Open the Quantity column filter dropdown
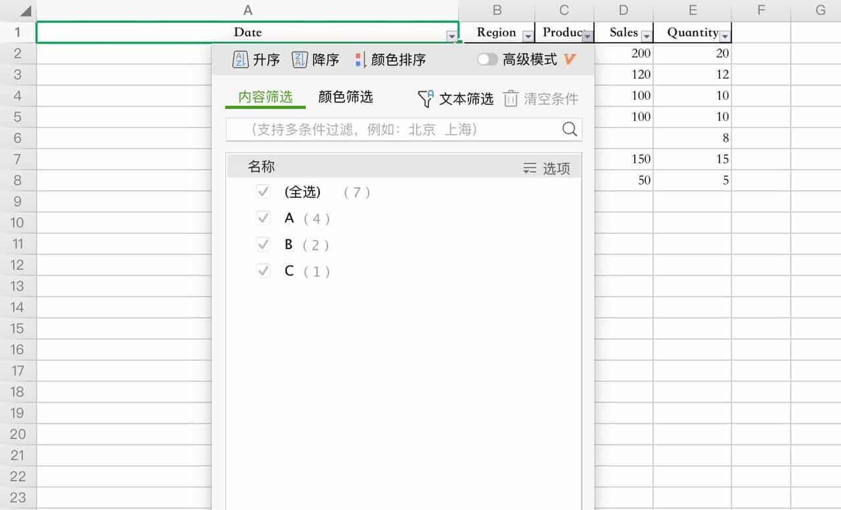This screenshot has height=510, width=841. tap(725, 36)
